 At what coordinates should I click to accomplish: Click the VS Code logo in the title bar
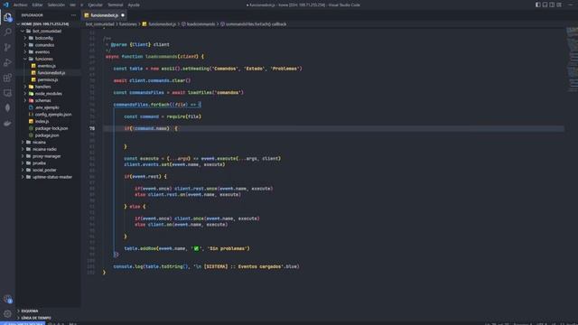(x=5, y=5)
